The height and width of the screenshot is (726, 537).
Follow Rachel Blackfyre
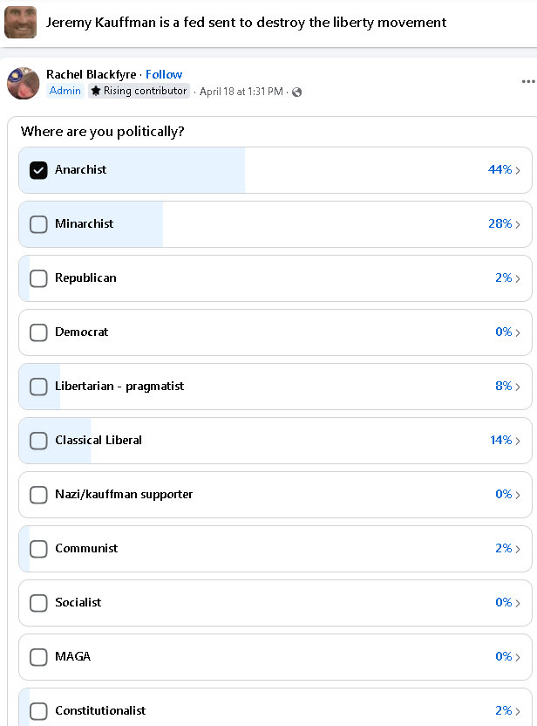164,74
